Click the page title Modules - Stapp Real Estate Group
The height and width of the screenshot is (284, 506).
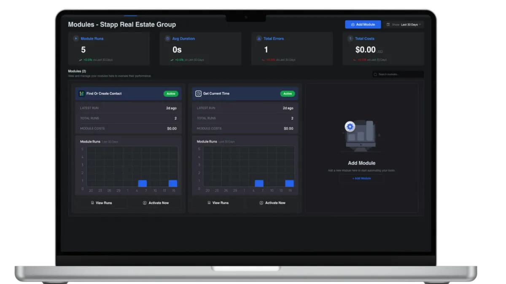[x=122, y=24]
